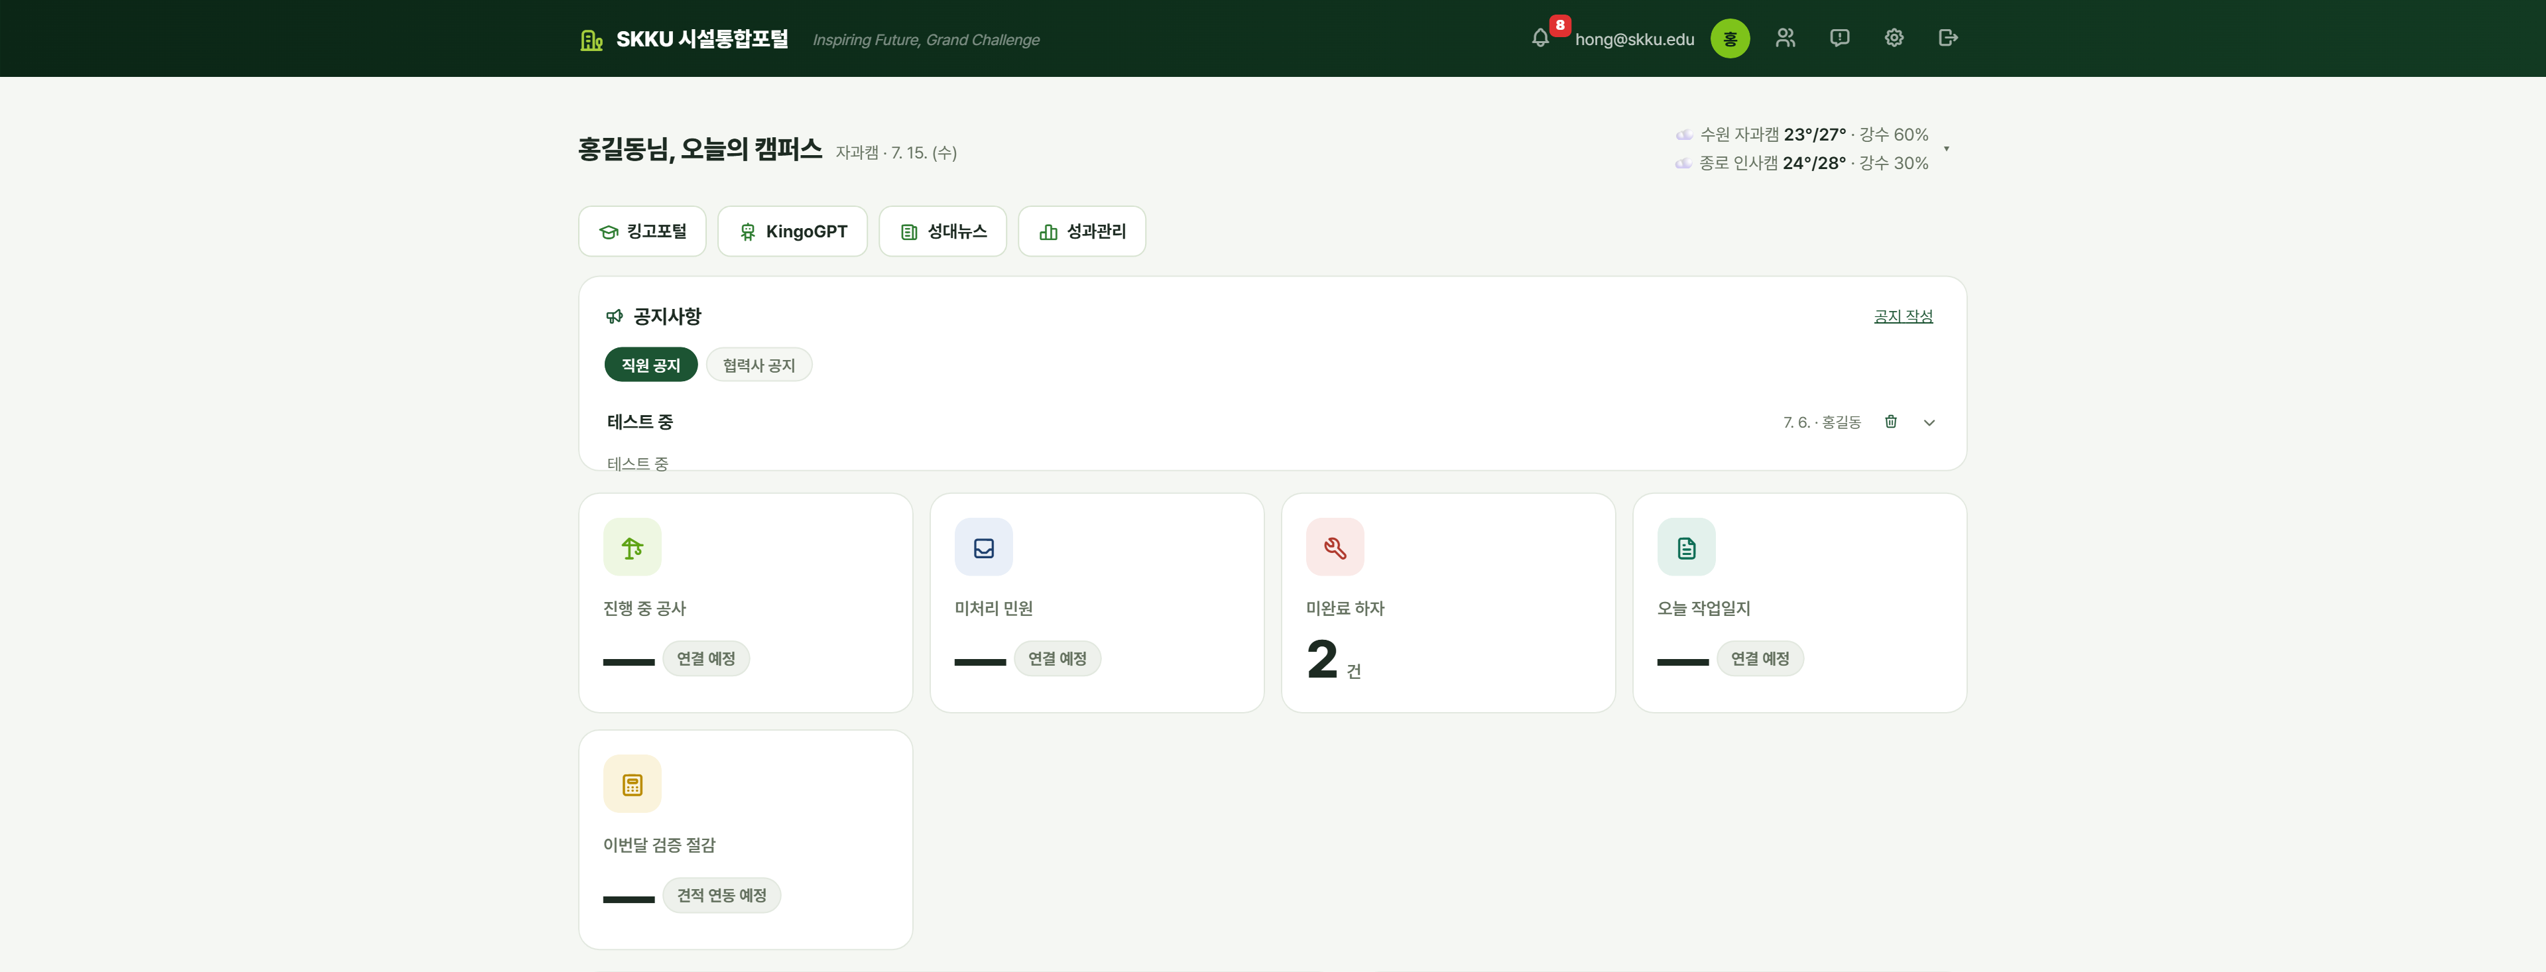
Task: Click the 연결 예정 badge in 오늘 작업일지
Action: [x=1760, y=658]
